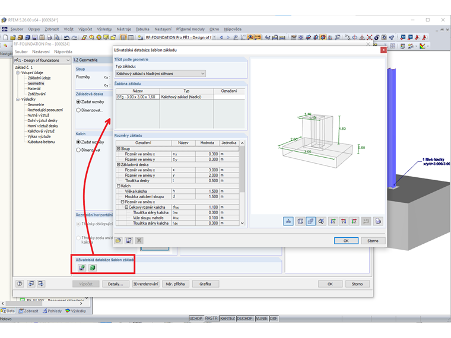Switch to 'Zobrazit' tab in bottom navigator
451x338 pixels.
coord(28,311)
